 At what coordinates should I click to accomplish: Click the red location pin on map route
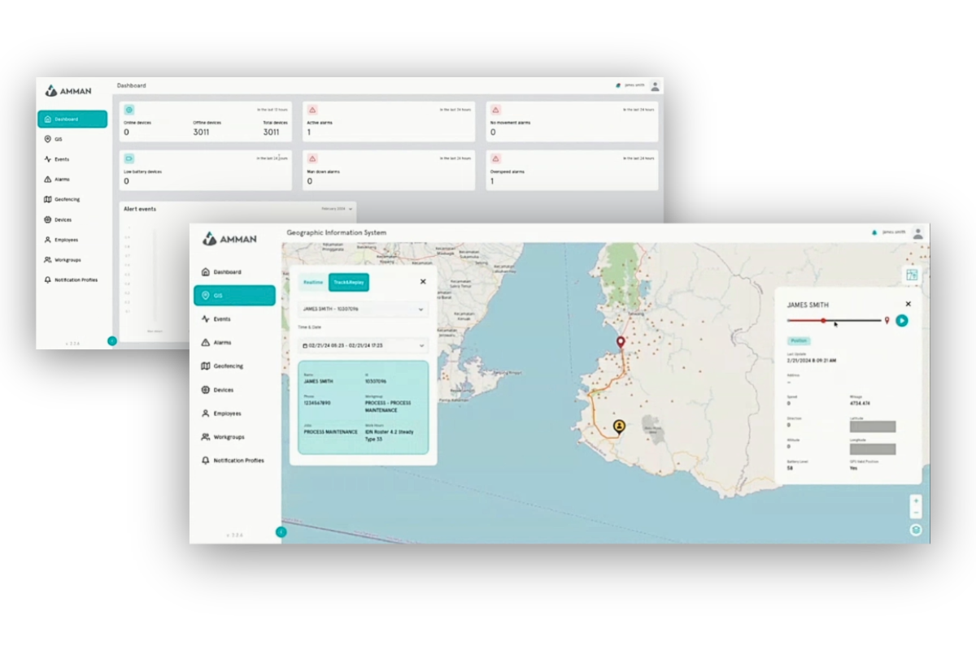coord(621,342)
